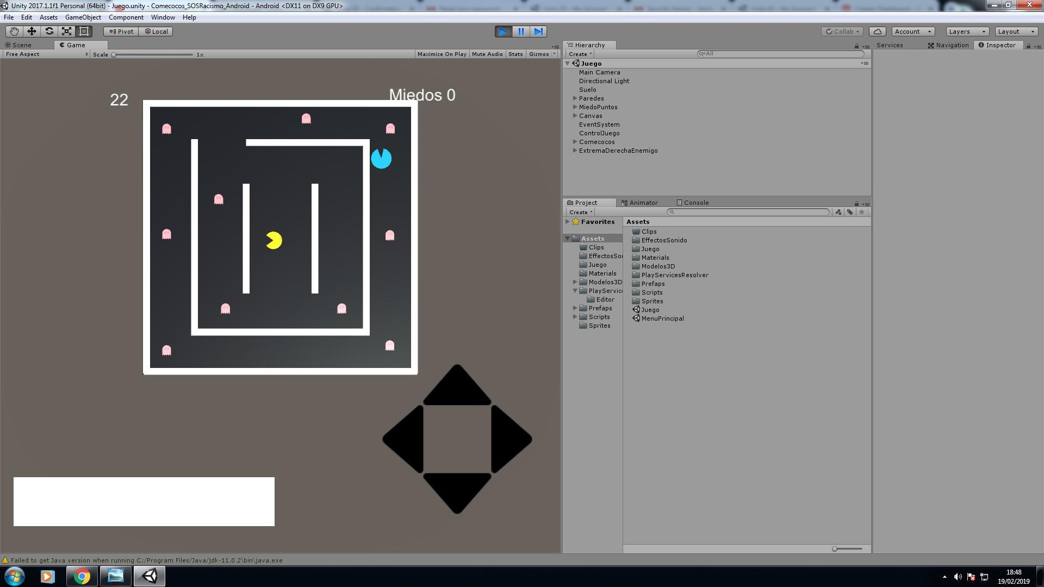Image resolution: width=1044 pixels, height=587 pixels.
Task: Toggle Maximize On Play
Action: click(x=442, y=54)
